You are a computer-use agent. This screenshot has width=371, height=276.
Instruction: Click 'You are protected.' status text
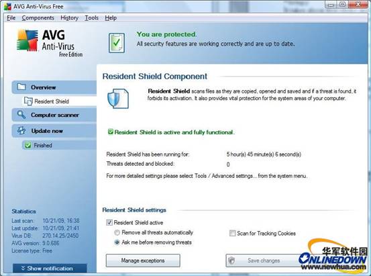point(166,34)
